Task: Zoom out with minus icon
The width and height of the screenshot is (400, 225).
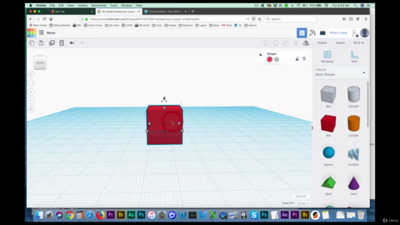Action: (x=31, y=100)
